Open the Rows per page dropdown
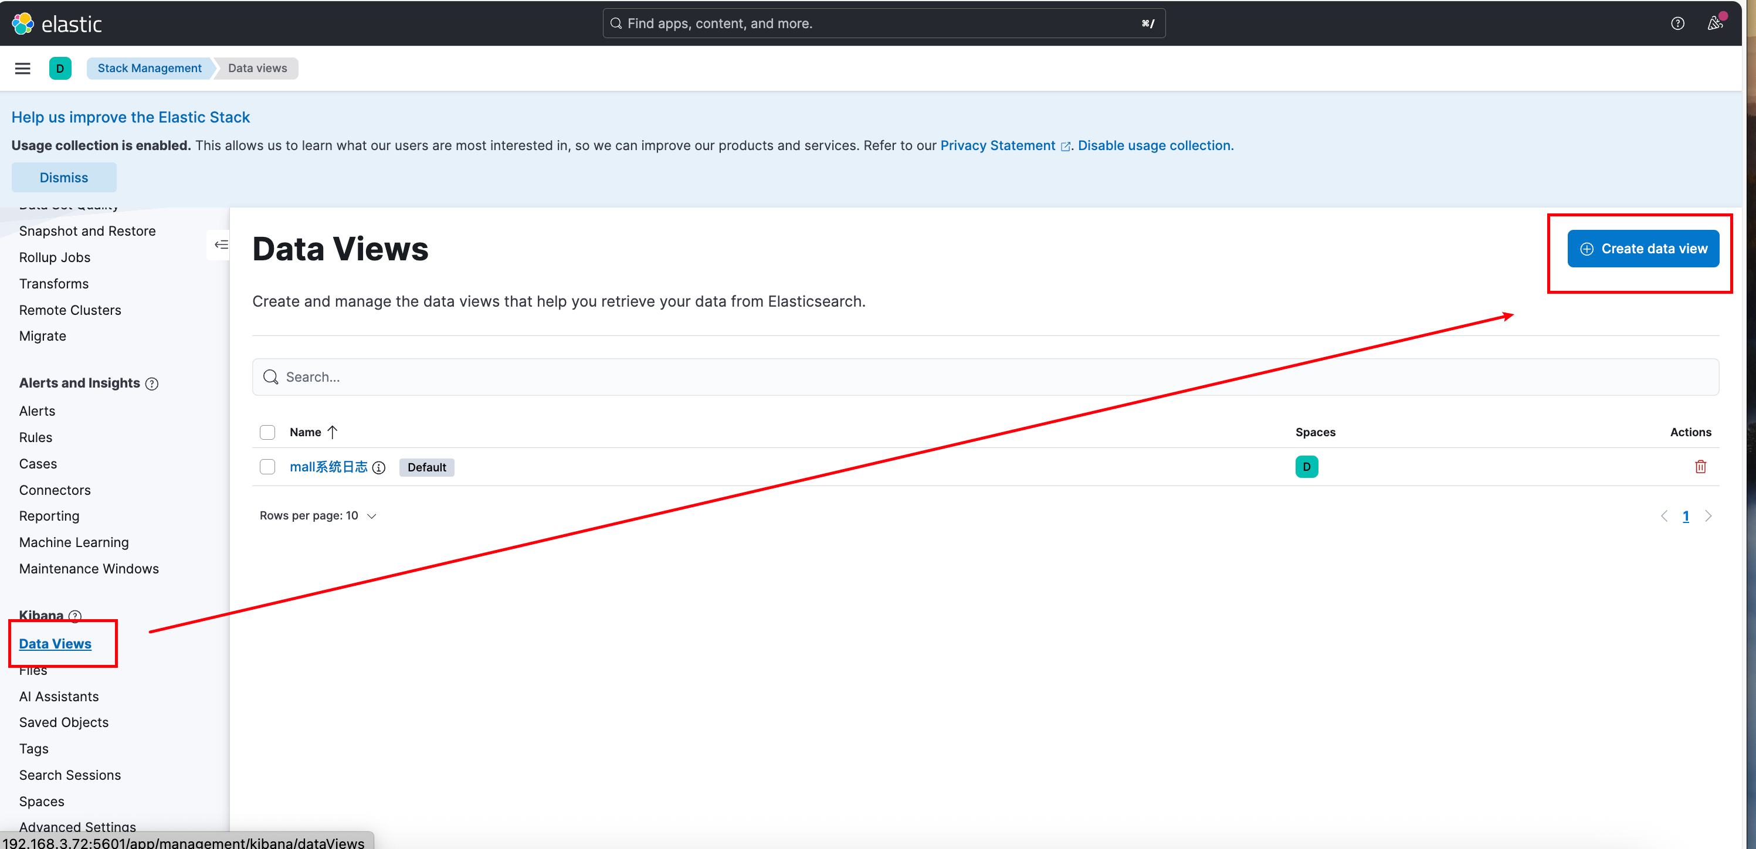Viewport: 1756px width, 849px height. click(x=318, y=516)
